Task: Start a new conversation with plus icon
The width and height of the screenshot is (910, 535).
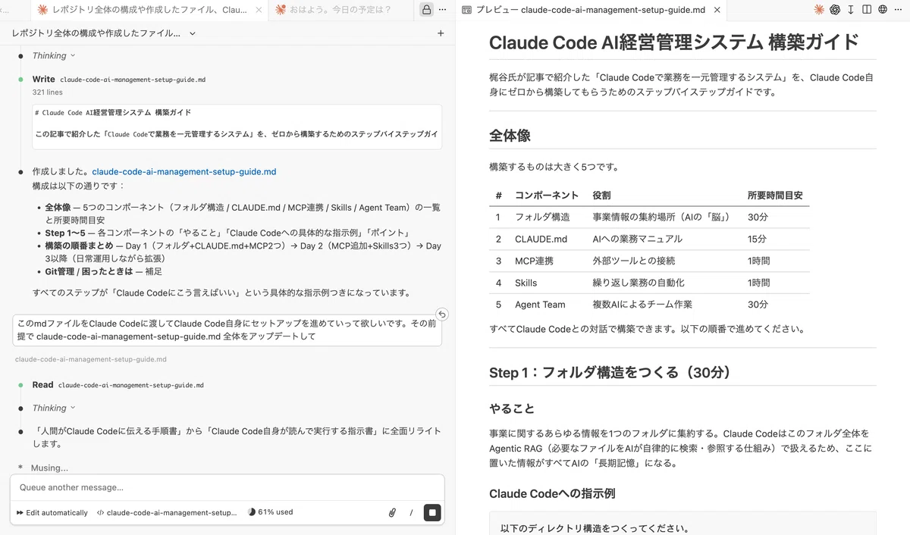Action: pos(441,33)
